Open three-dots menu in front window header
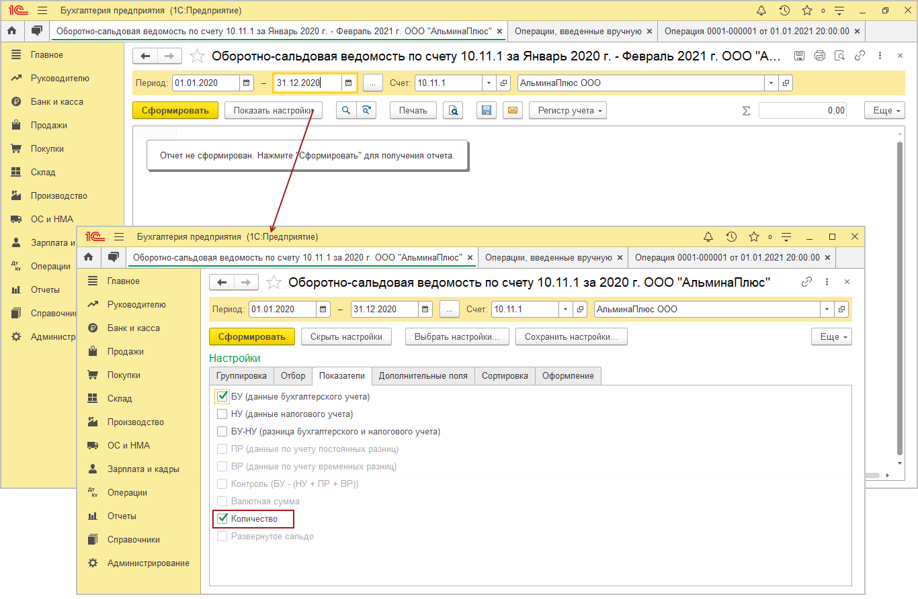 coord(827,282)
